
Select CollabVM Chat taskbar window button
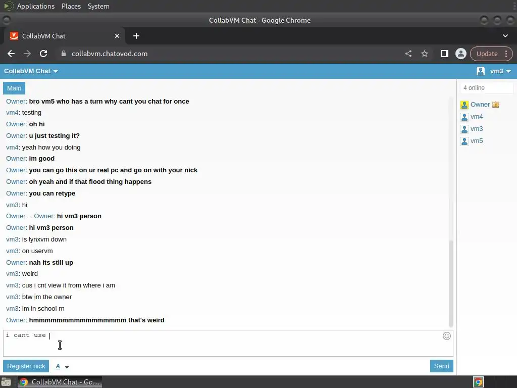pos(60,382)
